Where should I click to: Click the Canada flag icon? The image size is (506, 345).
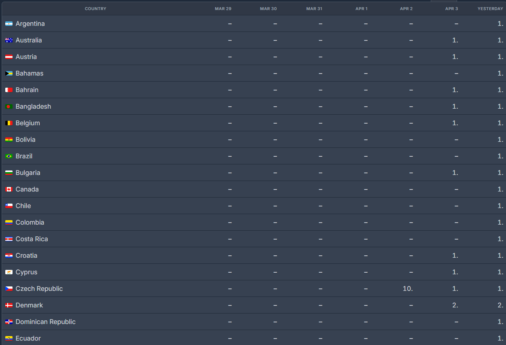9,189
